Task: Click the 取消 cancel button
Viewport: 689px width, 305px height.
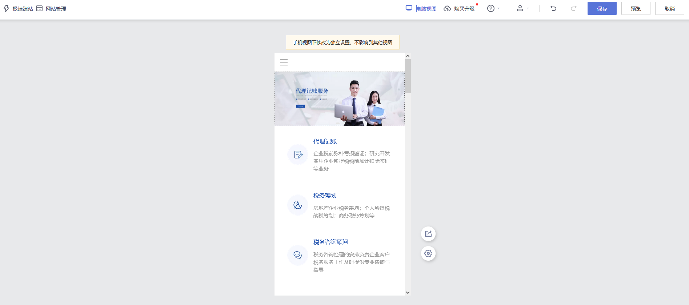Action: pyautogui.click(x=669, y=8)
